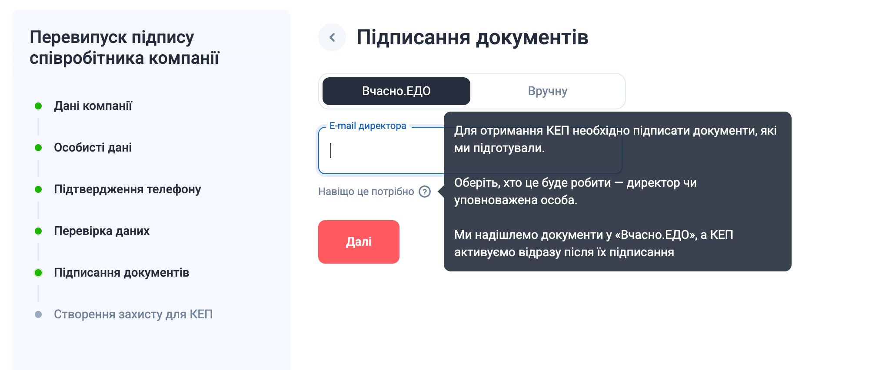Click green dot for Перевірка даних step
The image size is (892, 370).
click(38, 231)
